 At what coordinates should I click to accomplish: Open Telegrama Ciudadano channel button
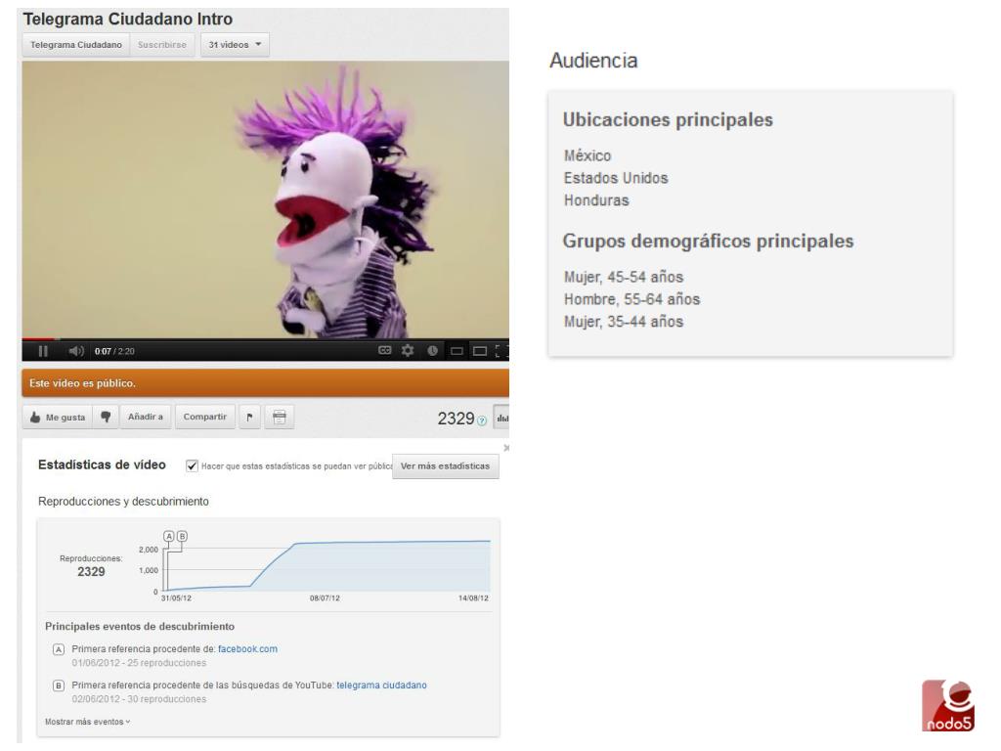tap(76, 45)
